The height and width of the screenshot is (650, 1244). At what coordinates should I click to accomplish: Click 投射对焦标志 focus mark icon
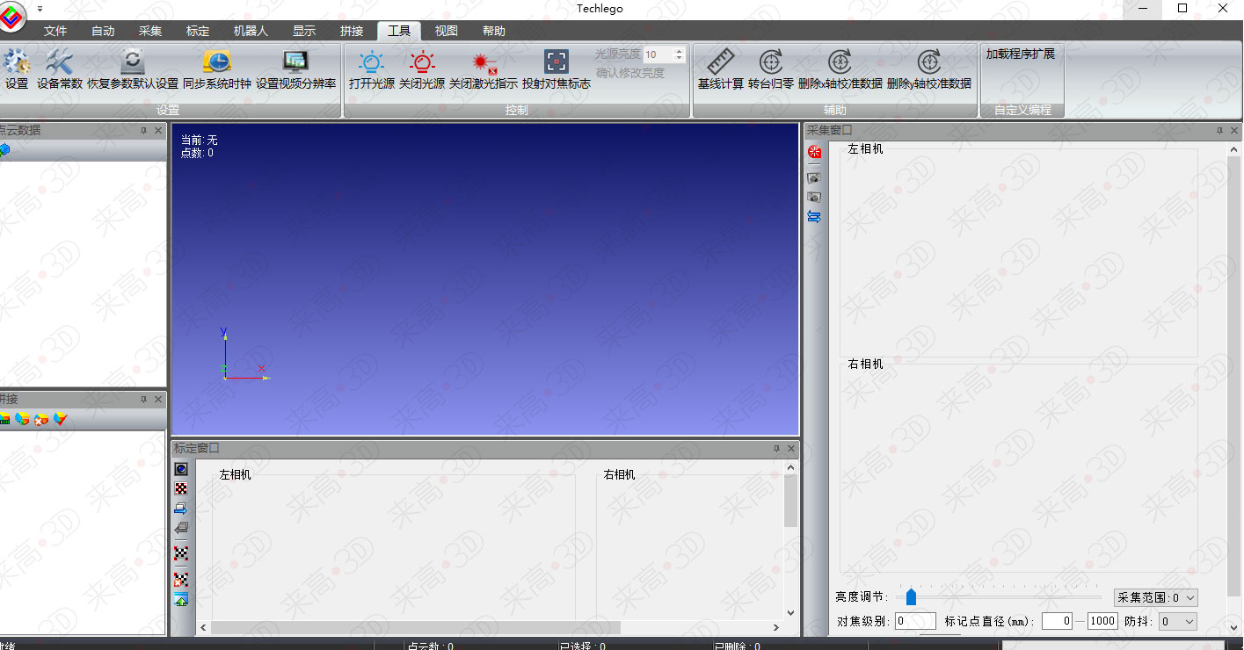[x=556, y=63]
